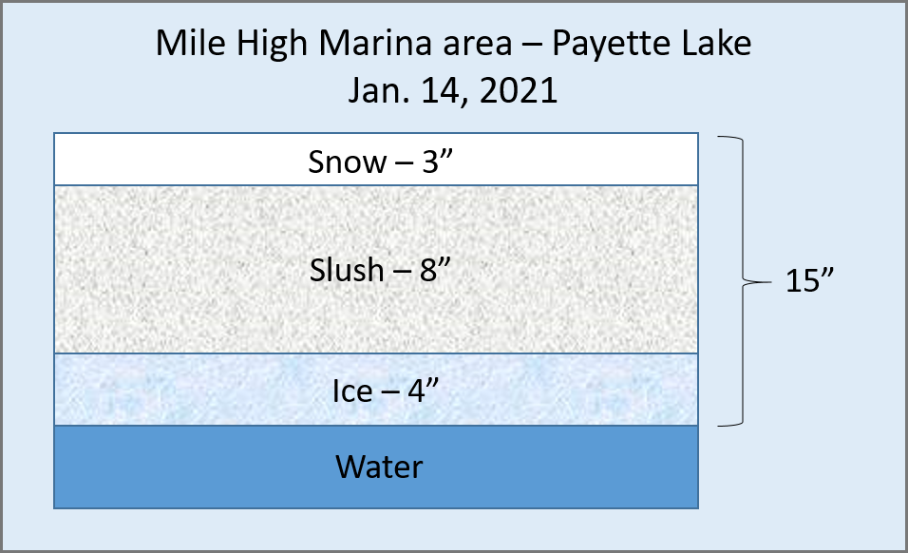Select the light blue ice layer
908x553 pixels.
coord(376,390)
